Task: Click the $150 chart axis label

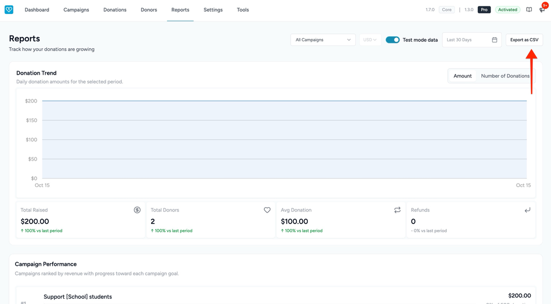Action: [31, 120]
